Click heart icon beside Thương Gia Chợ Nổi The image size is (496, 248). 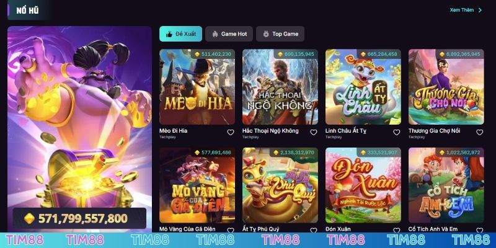click(x=479, y=132)
